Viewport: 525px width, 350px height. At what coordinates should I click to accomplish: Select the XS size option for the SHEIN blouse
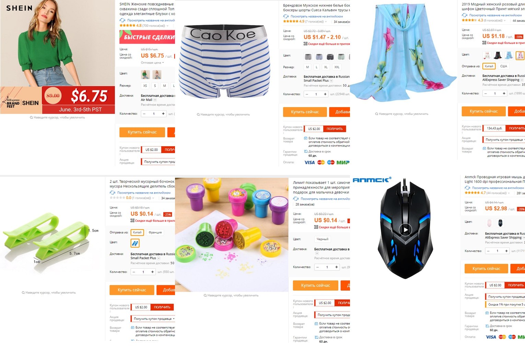point(145,86)
